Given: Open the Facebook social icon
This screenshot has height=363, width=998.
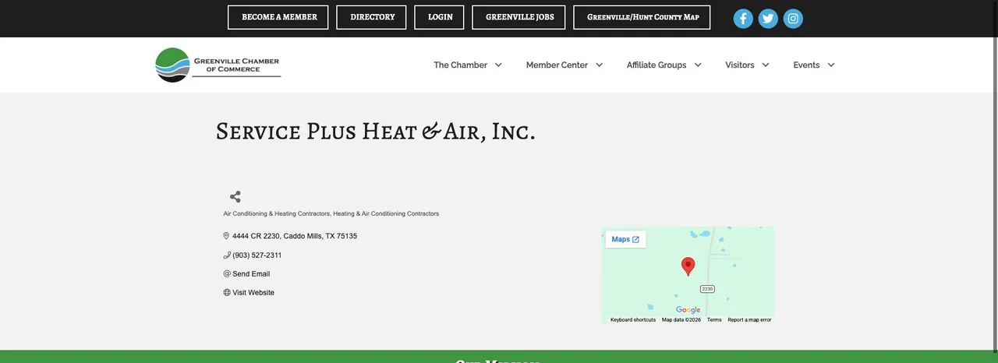Looking at the screenshot, I should [743, 19].
